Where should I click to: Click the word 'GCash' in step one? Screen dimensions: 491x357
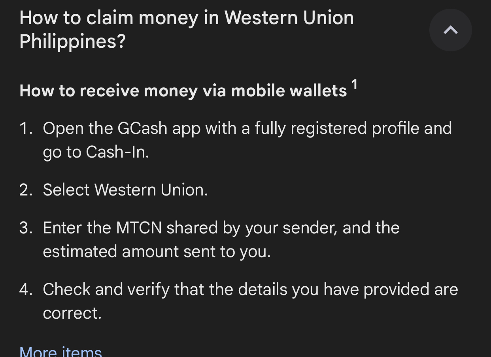(x=142, y=128)
